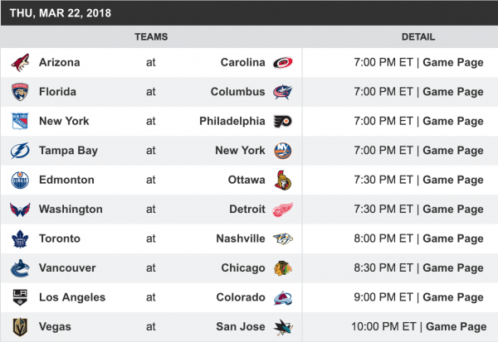Click the Florida Panthers logo
The height and width of the screenshot is (342, 498).
click(x=21, y=92)
